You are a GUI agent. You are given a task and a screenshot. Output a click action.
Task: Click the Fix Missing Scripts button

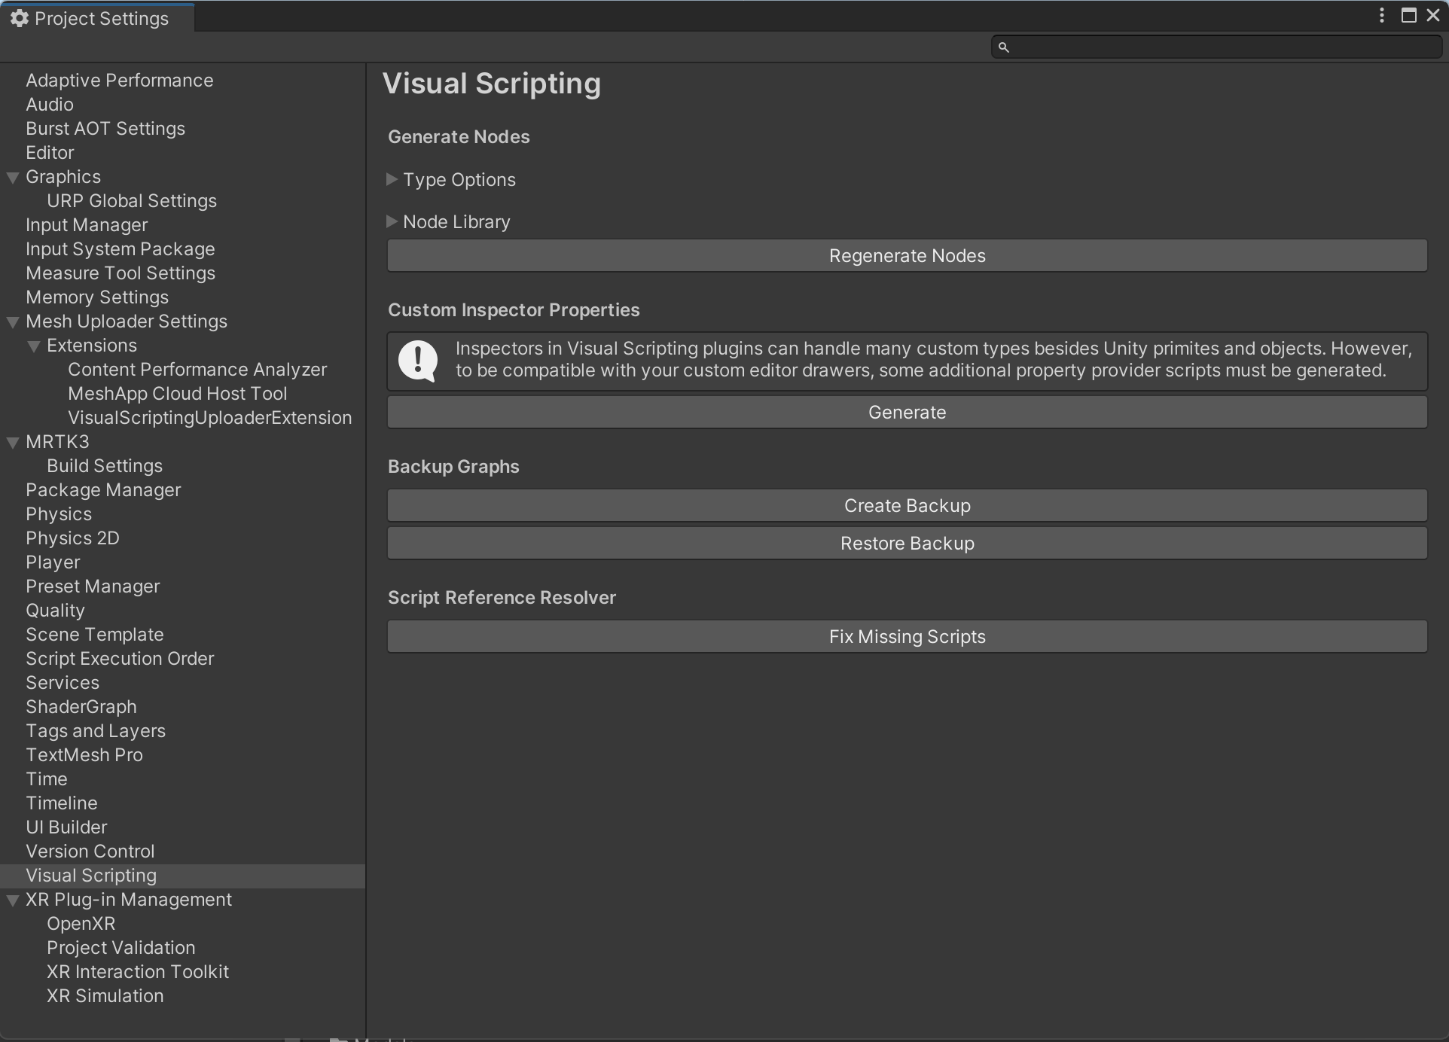tap(907, 636)
